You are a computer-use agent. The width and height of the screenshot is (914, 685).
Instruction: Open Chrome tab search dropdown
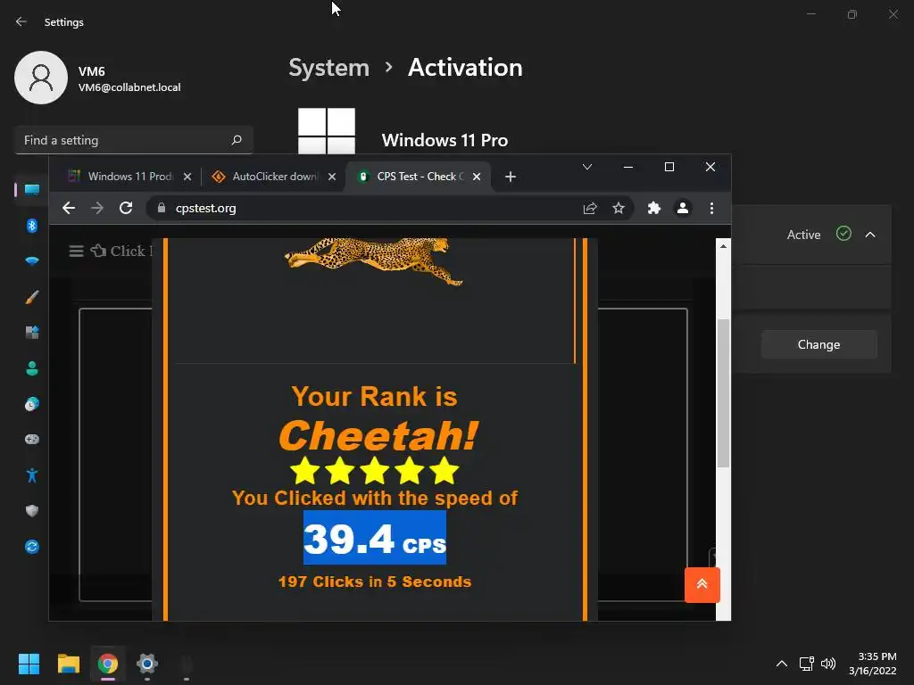[587, 167]
